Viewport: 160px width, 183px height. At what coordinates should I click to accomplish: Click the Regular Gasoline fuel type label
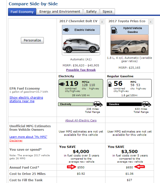click(120, 76)
